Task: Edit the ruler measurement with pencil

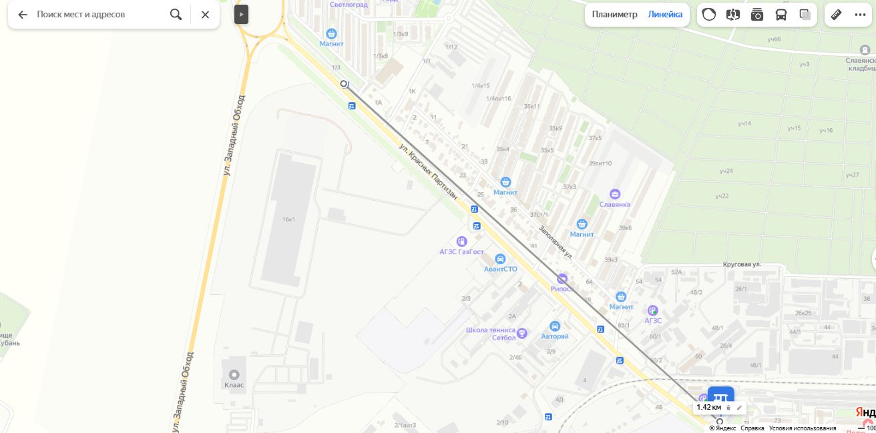Action: click(739, 407)
